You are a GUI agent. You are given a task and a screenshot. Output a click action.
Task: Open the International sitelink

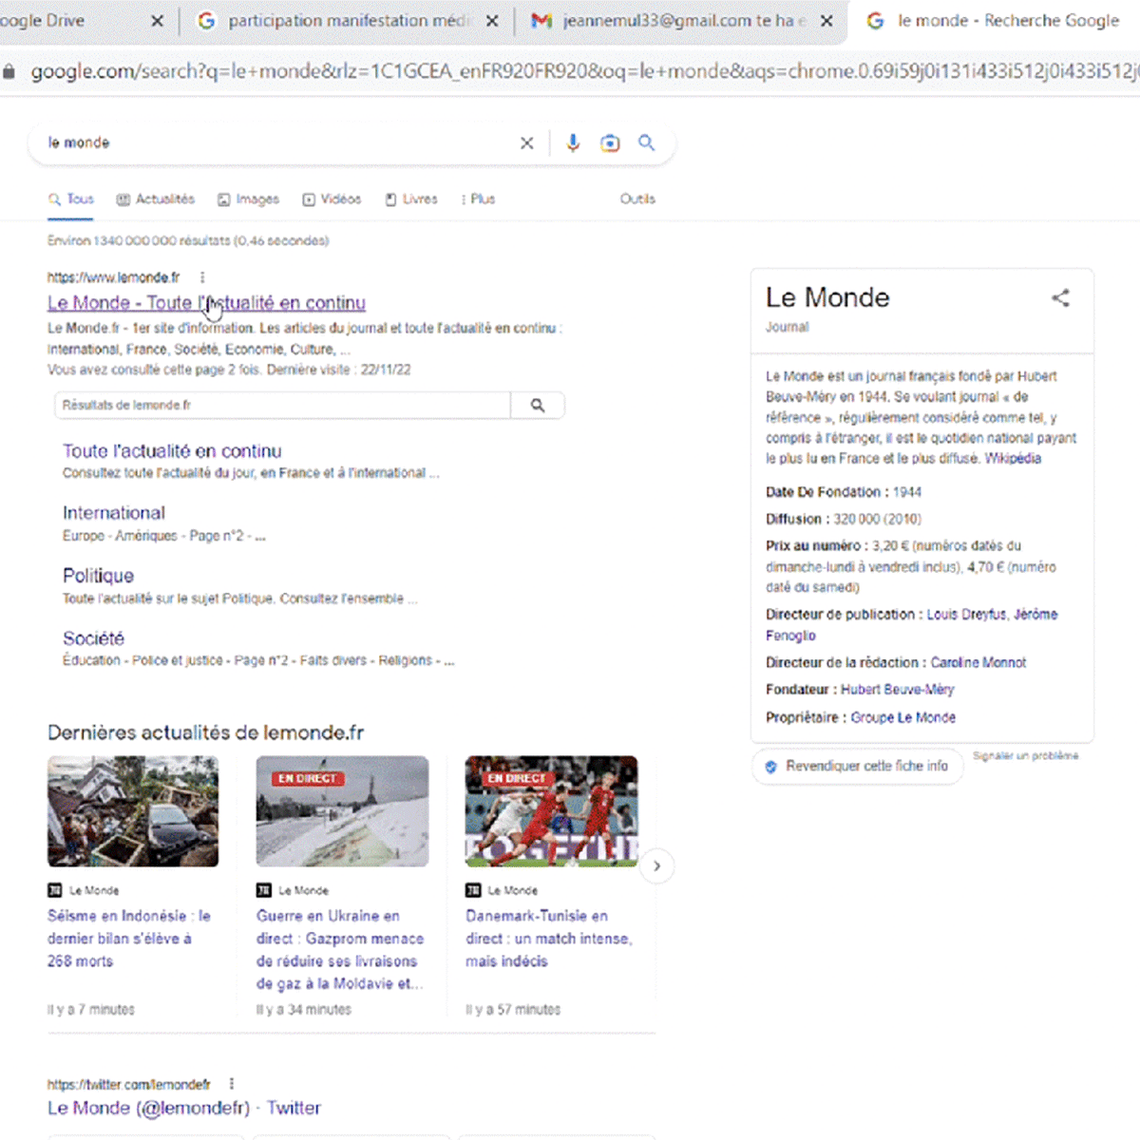pos(114,513)
